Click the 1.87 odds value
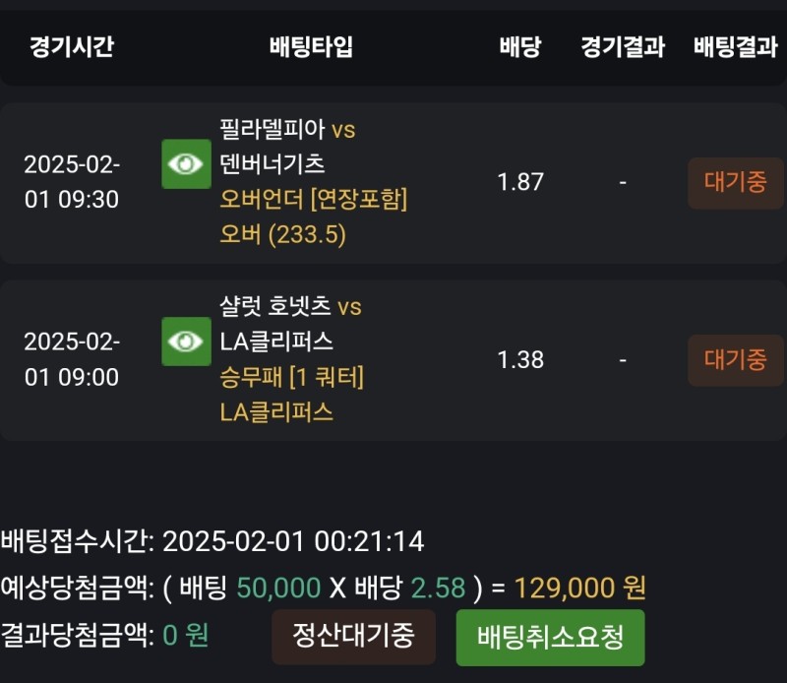The image size is (787, 683). 520,182
